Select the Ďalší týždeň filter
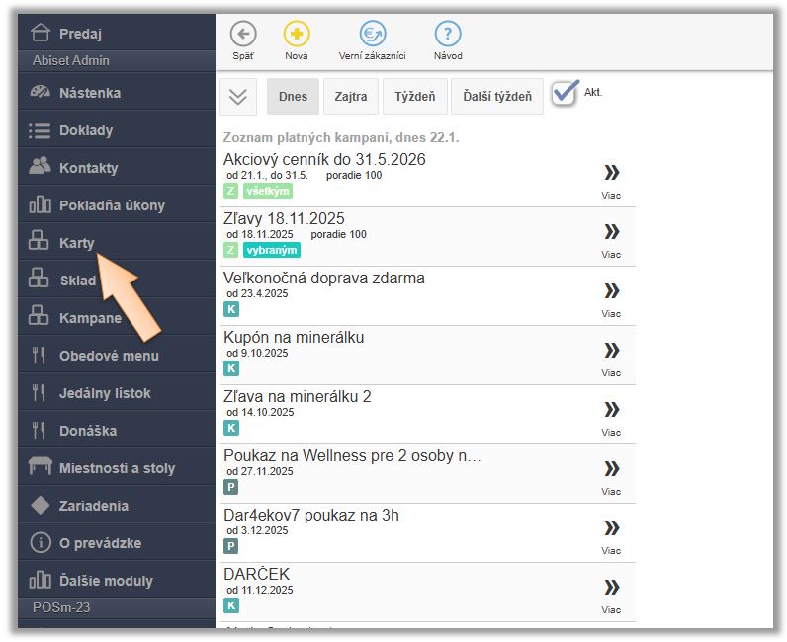 coord(496,97)
